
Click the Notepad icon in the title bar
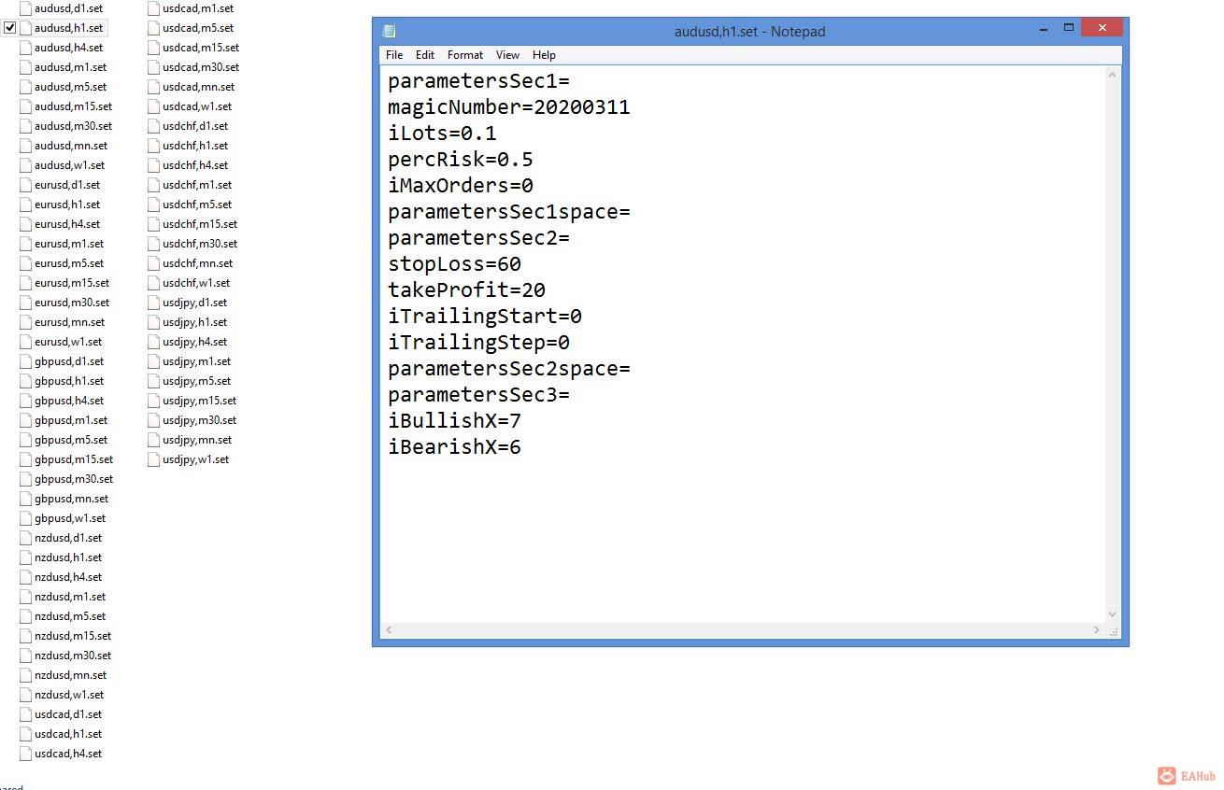(389, 32)
